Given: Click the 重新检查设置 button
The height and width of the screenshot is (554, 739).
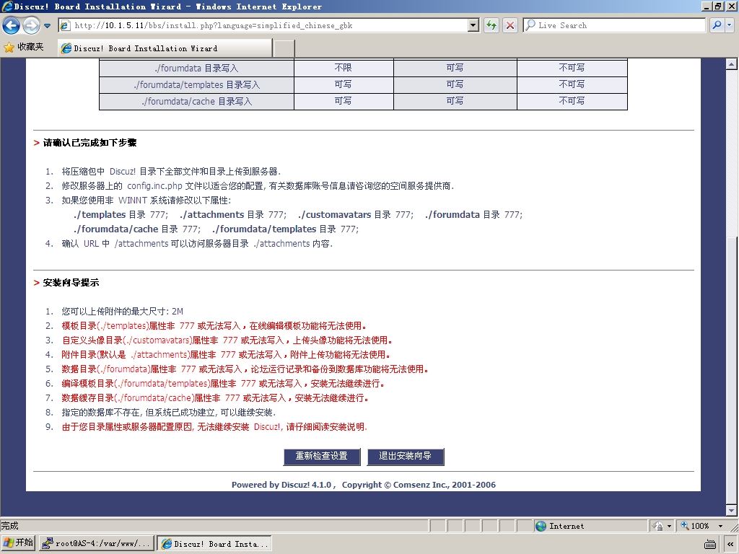Looking at the screenshot, I should tap(321, 456).
